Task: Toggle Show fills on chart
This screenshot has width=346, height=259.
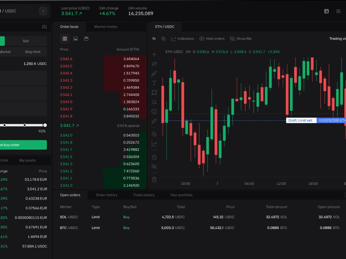Action: click(x=240, y=39)
